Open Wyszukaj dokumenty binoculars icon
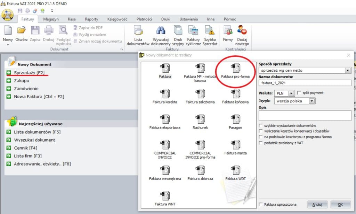Image resolution: width=356 pixels, height=214 pixels. 161,31
